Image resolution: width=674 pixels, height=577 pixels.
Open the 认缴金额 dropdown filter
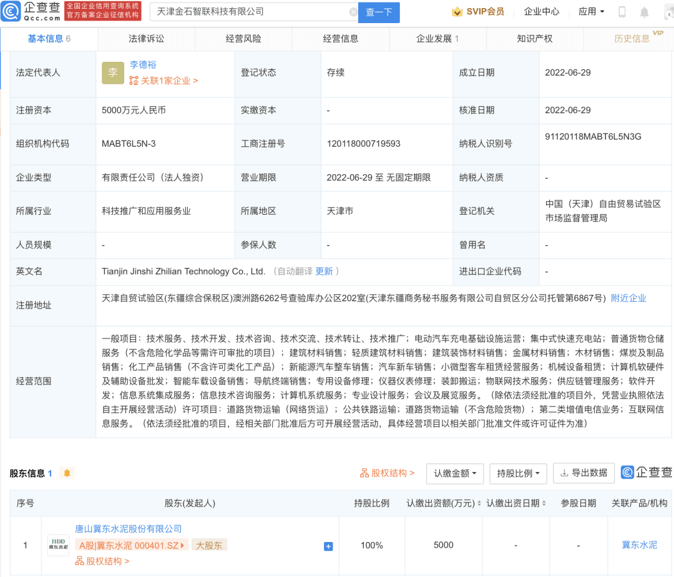[455, 473]
